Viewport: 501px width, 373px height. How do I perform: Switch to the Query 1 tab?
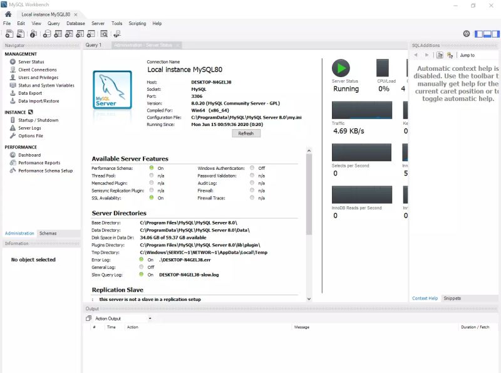click(x=93, y=45)
